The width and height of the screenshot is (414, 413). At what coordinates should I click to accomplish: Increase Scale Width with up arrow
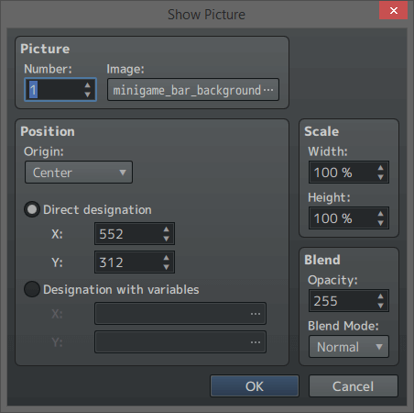[x=380, y=168]
